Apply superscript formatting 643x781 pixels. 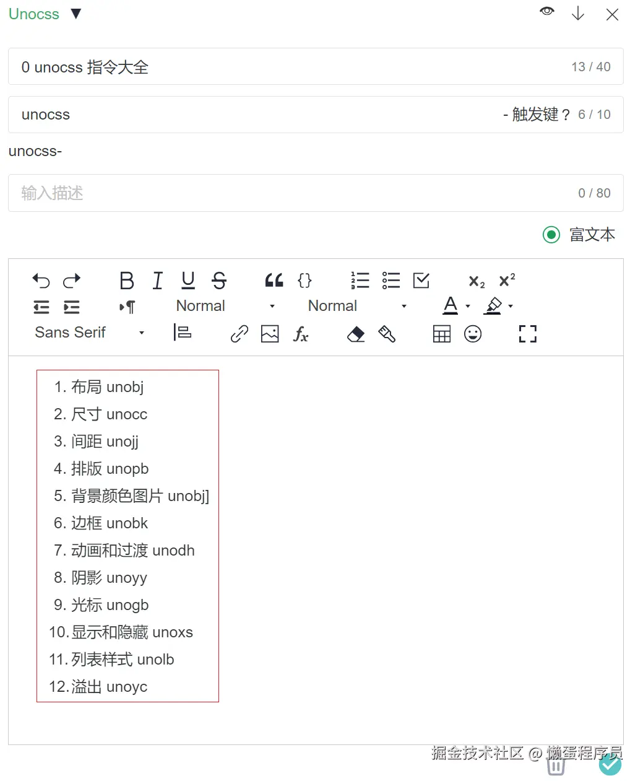507,280
